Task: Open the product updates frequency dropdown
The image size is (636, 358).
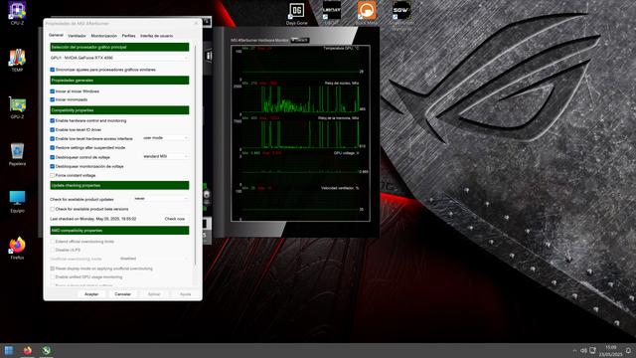Action: [161, 199]
